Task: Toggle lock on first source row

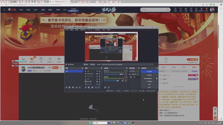Action: (x=100, y=71)
